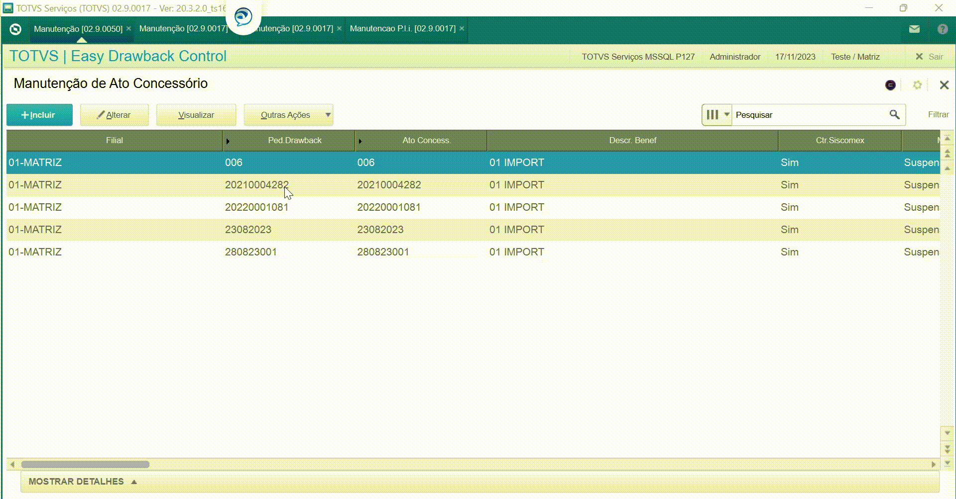Select row with Ped.Drawback 23082023
Screen dimensions: 956x499
click(x=473, y=230)
